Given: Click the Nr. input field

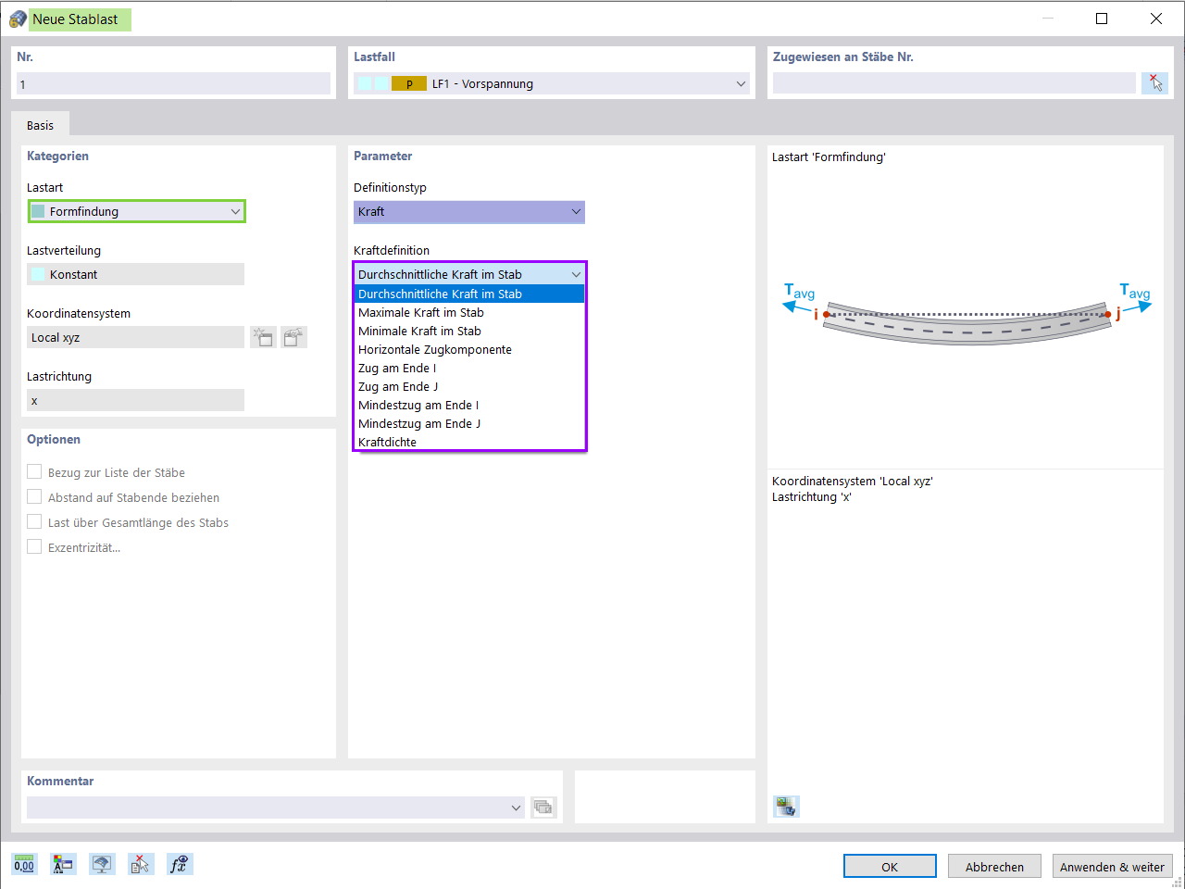Looking at the screenshot, I should coord(173,83).
